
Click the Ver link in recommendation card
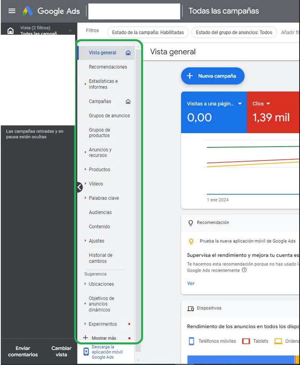(191, 284)
